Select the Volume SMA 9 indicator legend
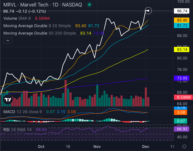This screenshot has height=151, width=193. 17,18
